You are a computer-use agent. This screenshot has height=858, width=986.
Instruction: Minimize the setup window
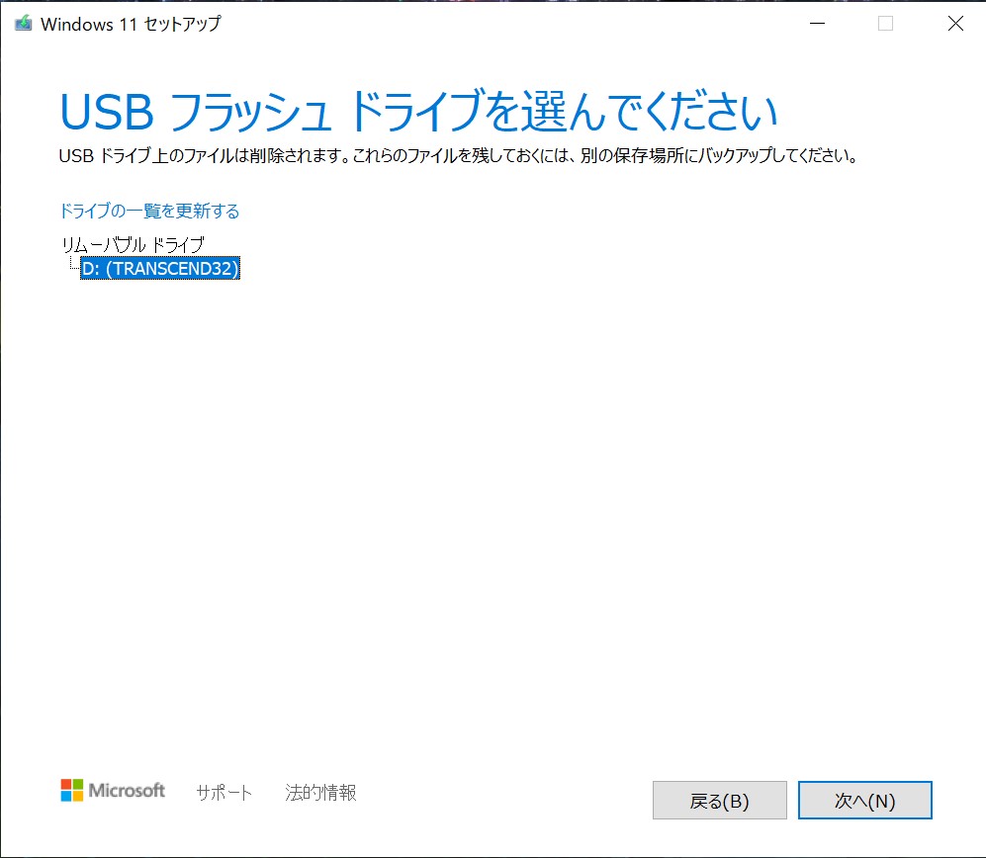tap(818, 24)
